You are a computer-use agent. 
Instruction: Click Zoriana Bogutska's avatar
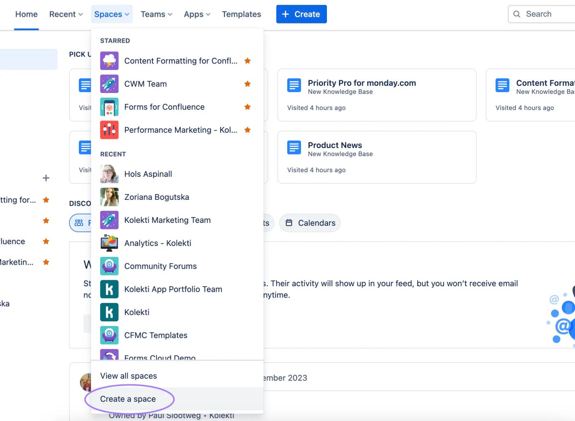(109, 197)
